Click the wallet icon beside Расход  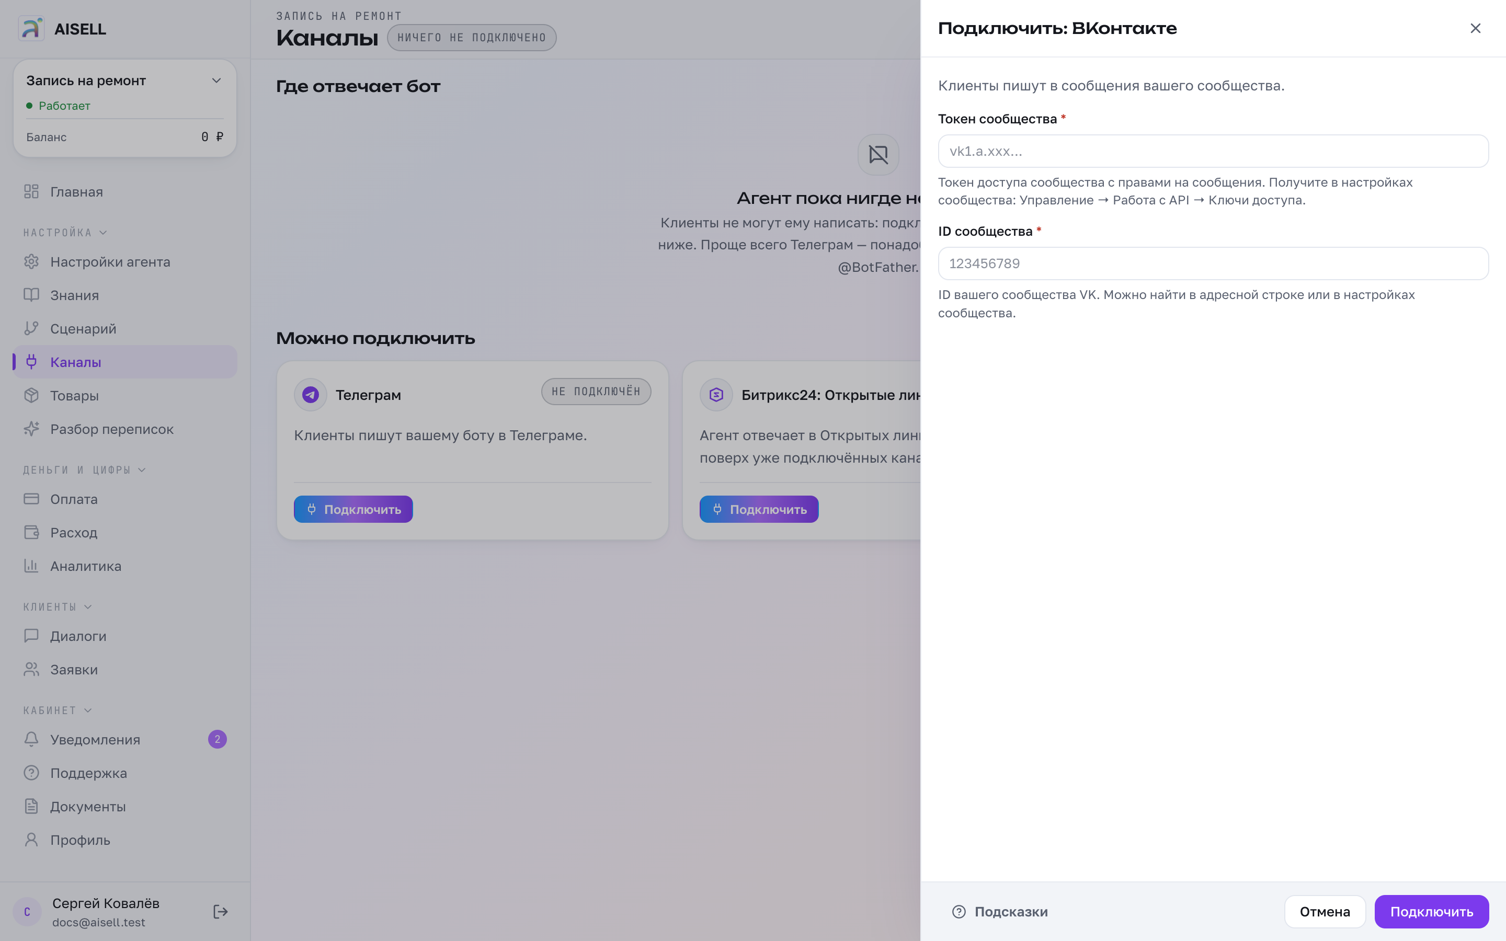point(31,533)
